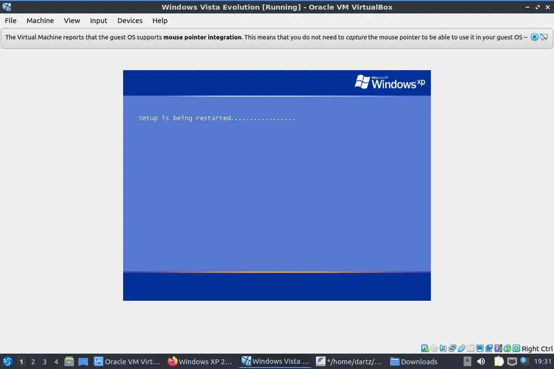
Task: Click the display status icon
Action: pyautogui.click(x=480, y=348)
